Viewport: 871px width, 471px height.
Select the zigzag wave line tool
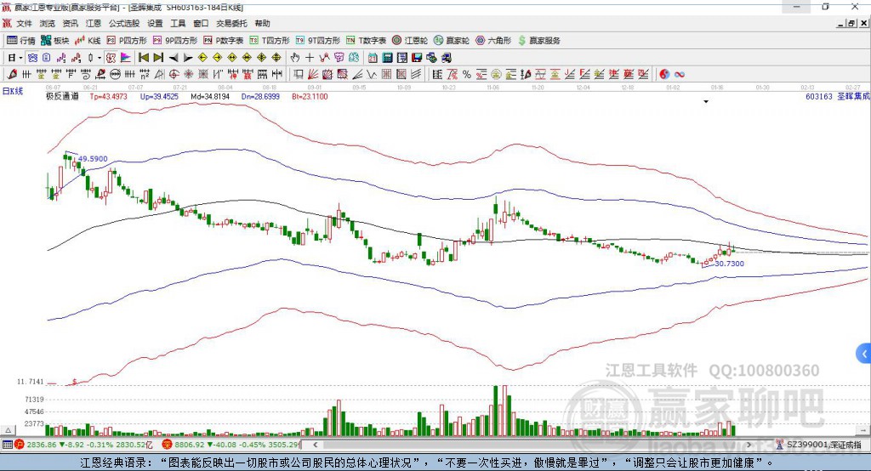371,75
